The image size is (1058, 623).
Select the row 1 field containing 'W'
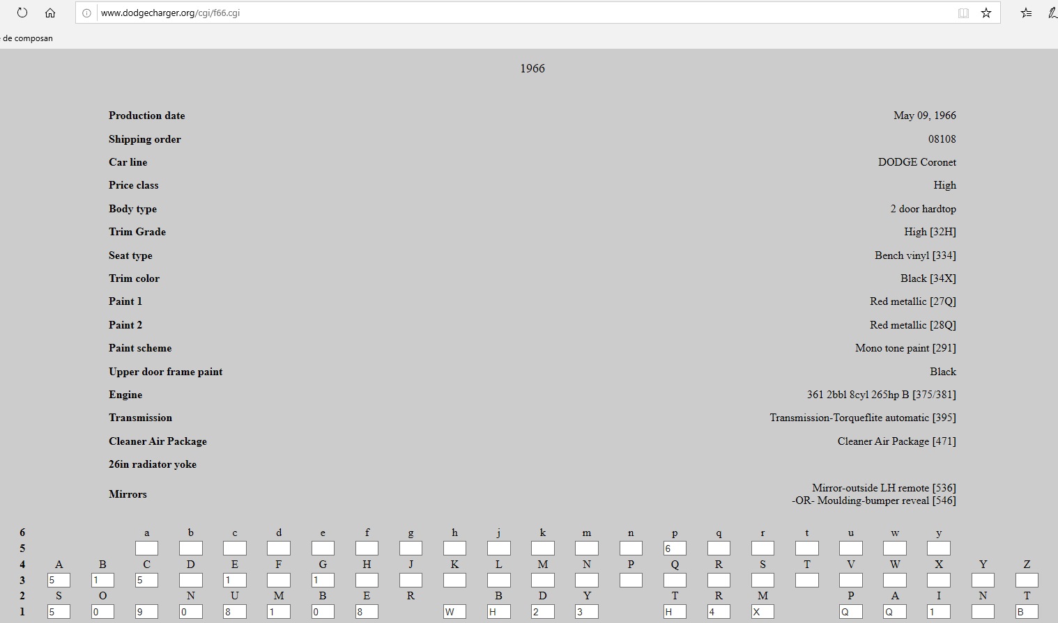(454, 612)
